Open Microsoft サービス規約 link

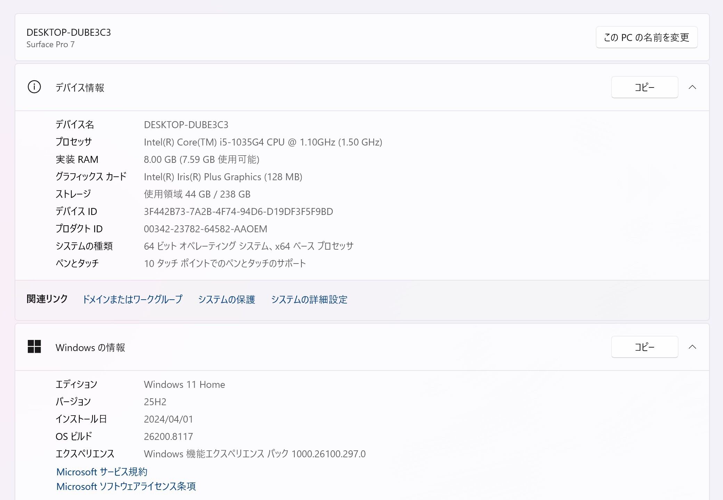[x=102, y=472]
